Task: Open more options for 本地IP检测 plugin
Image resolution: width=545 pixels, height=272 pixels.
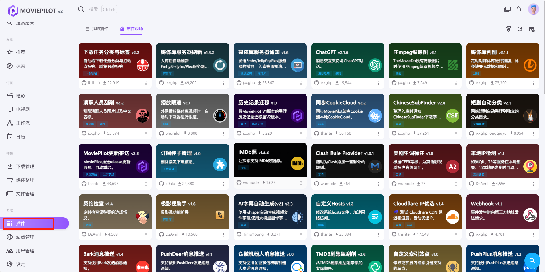Action: [534, 184]
